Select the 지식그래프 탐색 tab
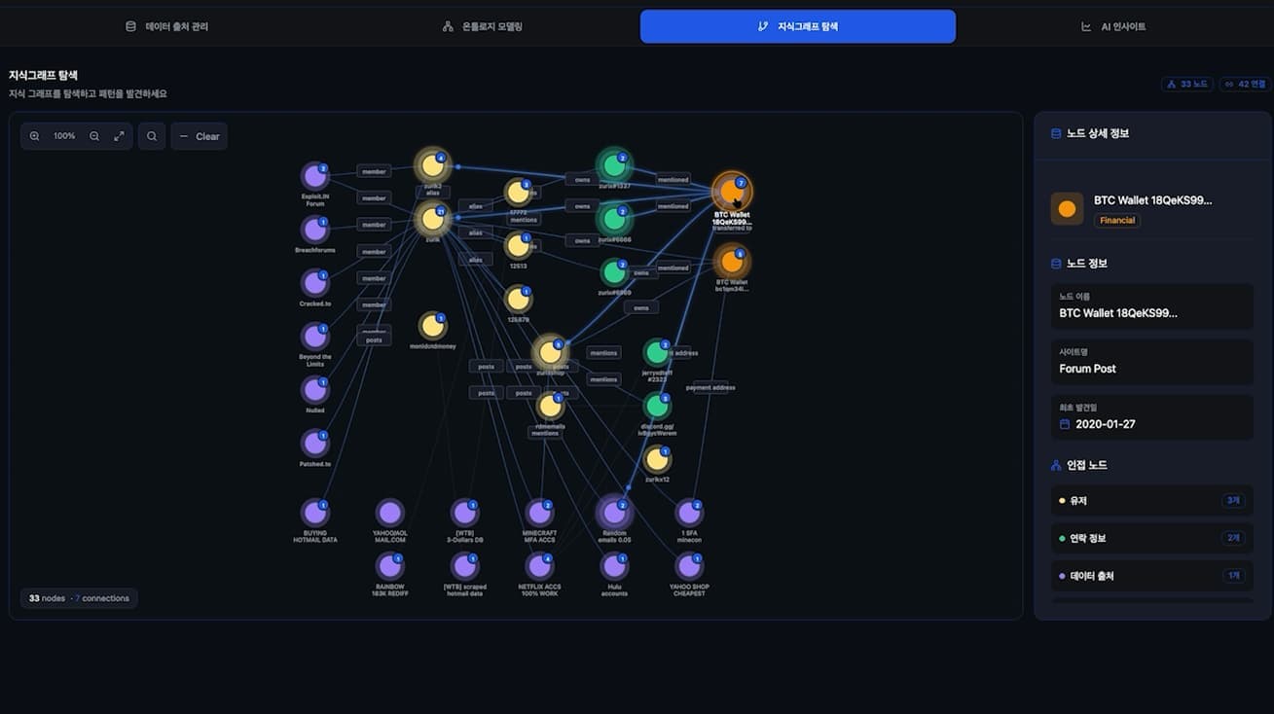The width and height of the screenshot is (1274, 714). (x=798, y=26)
